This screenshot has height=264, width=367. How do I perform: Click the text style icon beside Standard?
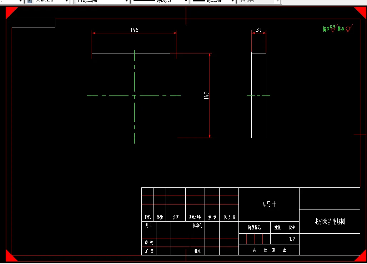[29, 1]
